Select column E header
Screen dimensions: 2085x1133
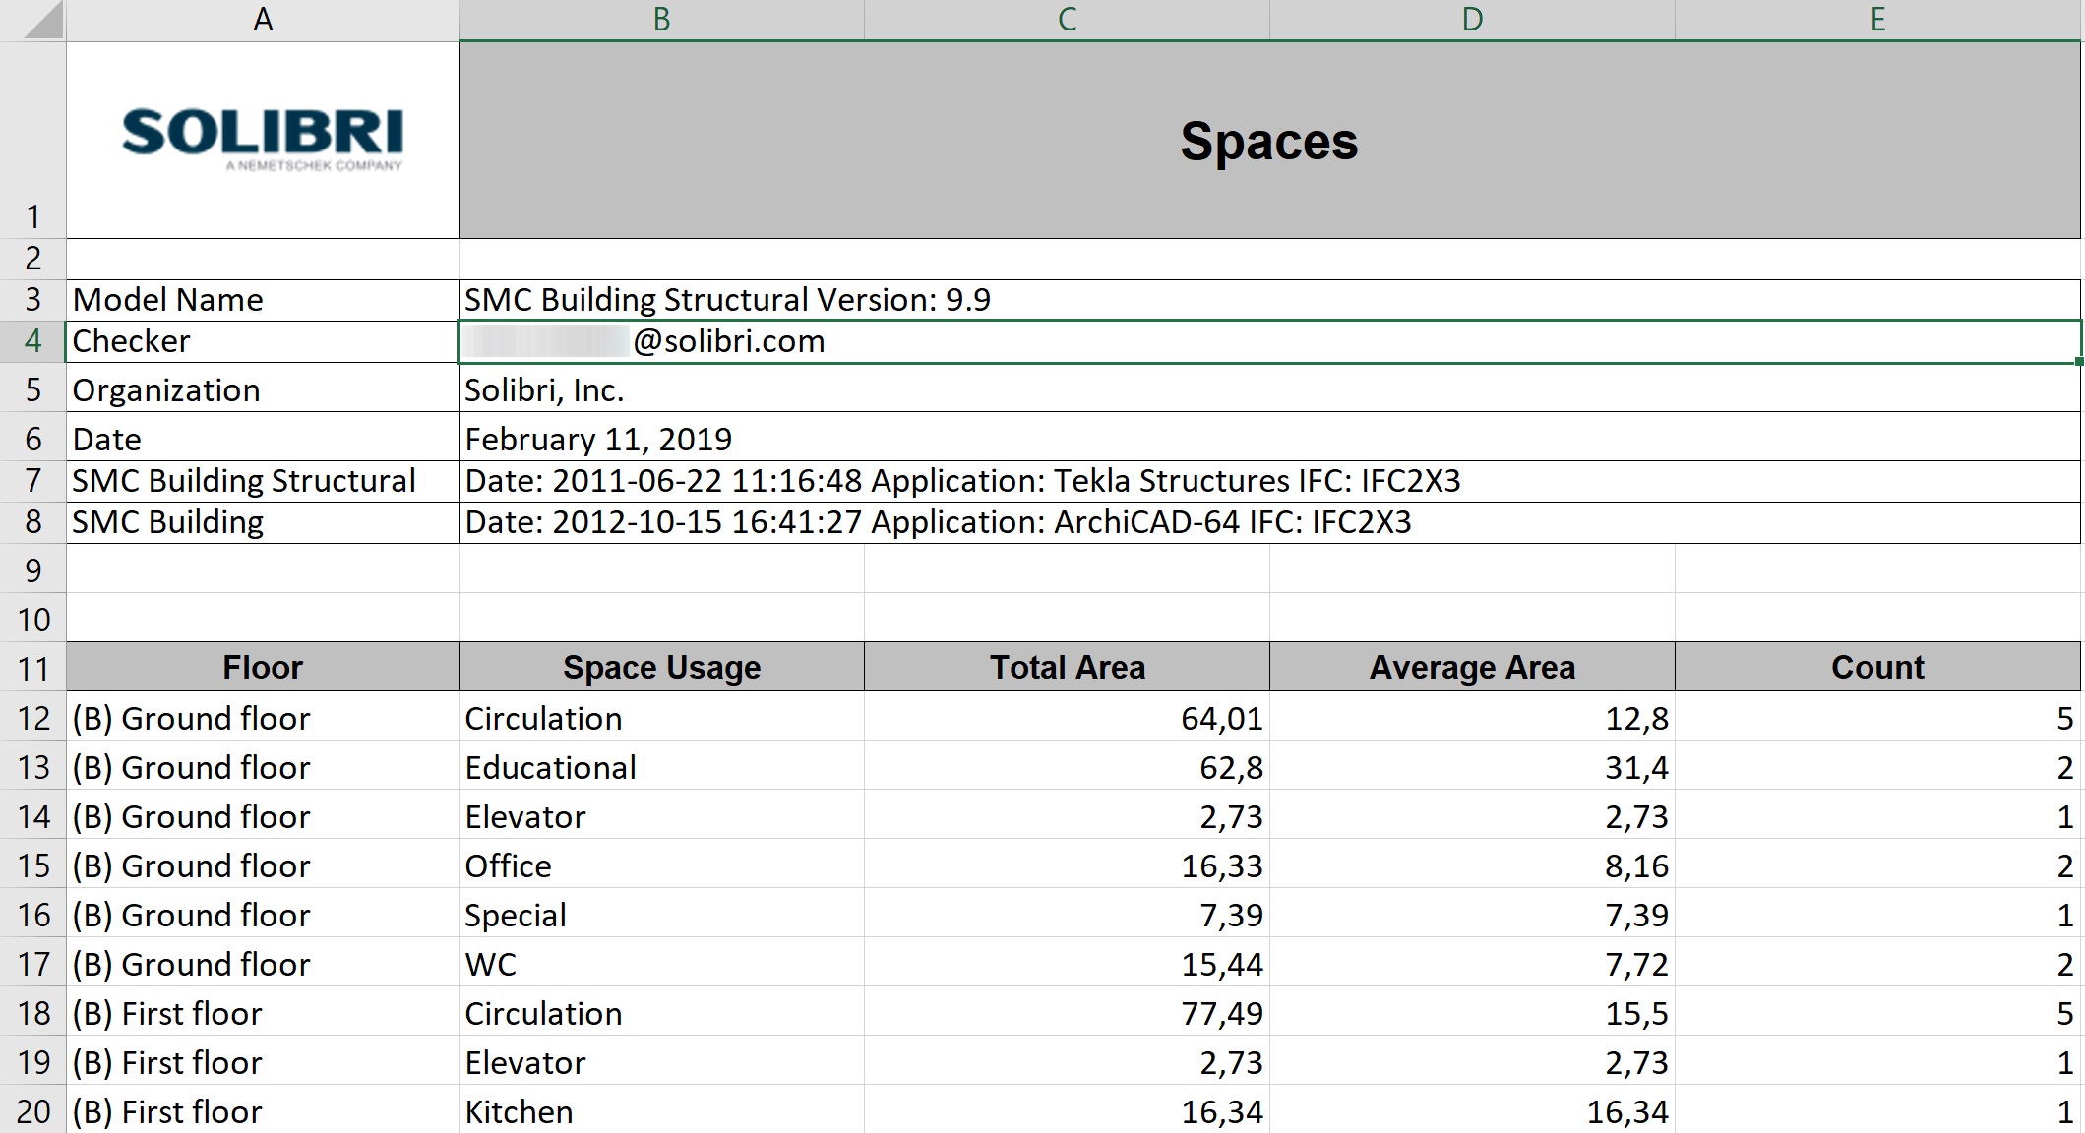(1878, 20)
